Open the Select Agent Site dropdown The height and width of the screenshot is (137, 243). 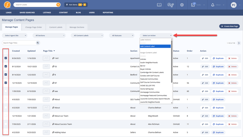pyautogui.click(x=15, y=35)
